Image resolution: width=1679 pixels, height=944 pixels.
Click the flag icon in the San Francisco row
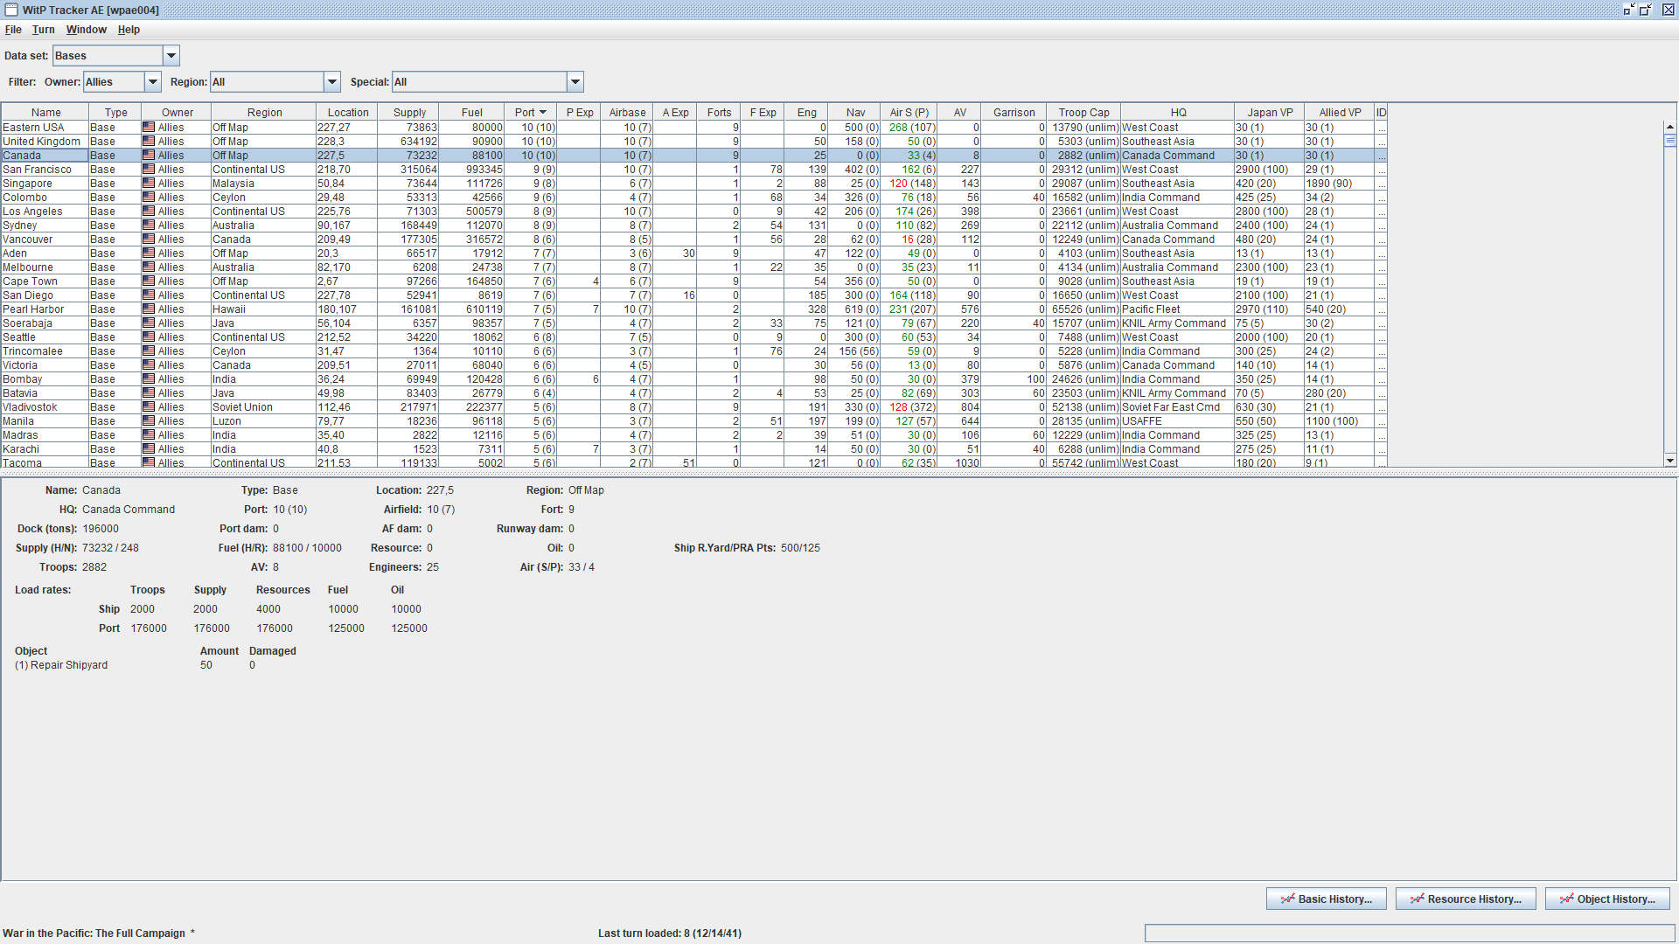point(149,170)
